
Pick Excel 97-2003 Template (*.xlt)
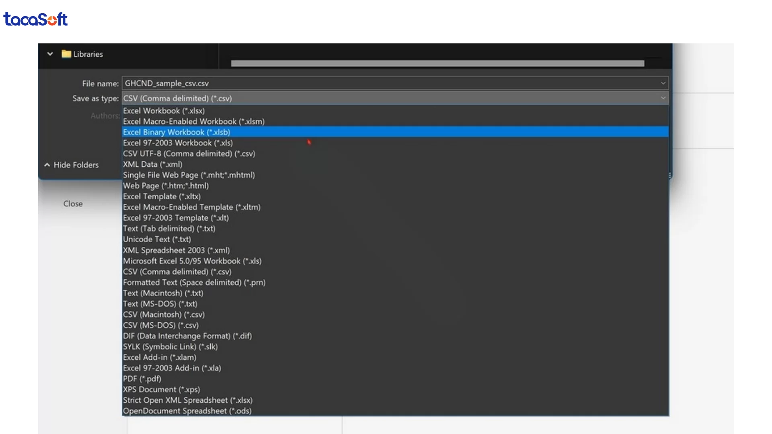(395, 218)
